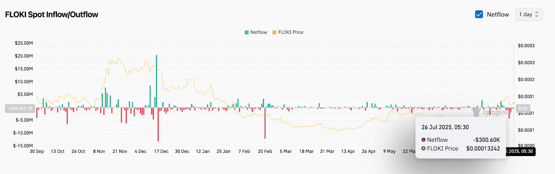Click the $-10.00M y-axis label
The image size is (555, 174).
[x=23, y=133]
